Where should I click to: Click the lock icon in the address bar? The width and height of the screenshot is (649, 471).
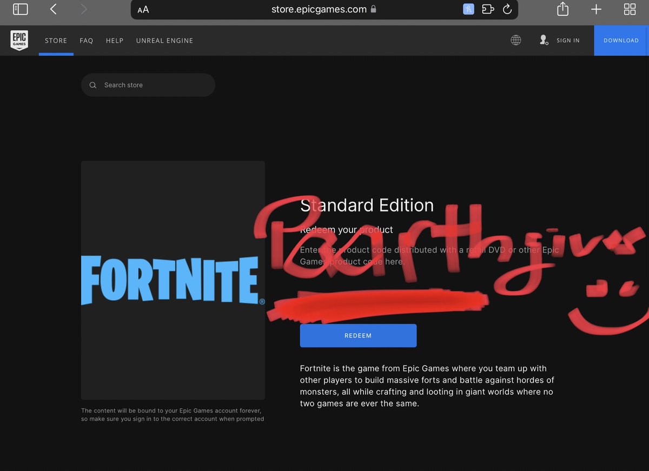tap(373, 9)
